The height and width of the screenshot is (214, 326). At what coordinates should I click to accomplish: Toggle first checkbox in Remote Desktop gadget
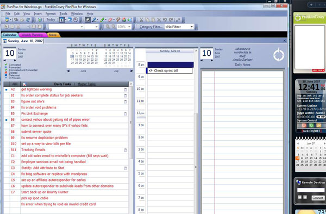(299, 197)
